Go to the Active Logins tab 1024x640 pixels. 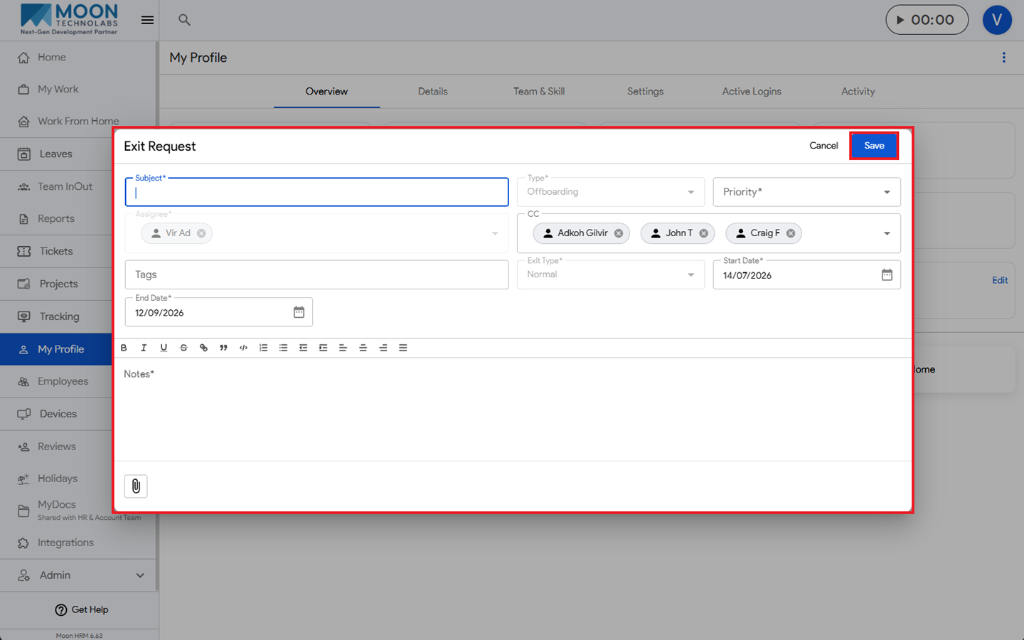tap(752, 91)
